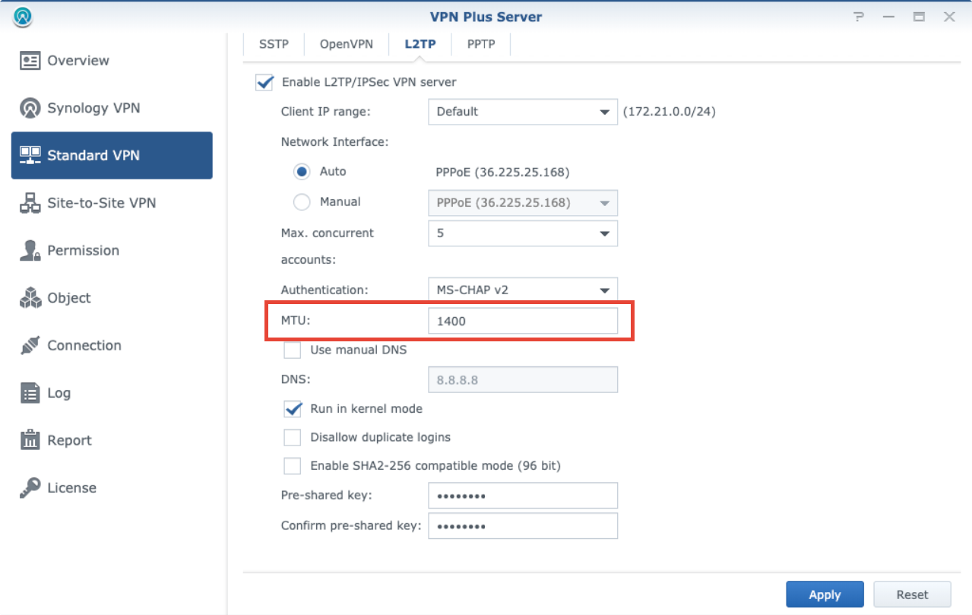Image resolution: width=972 pixels, height=615 pixels.
Task: Select the Manual network interface radio
Action: (x=302, y=202)
